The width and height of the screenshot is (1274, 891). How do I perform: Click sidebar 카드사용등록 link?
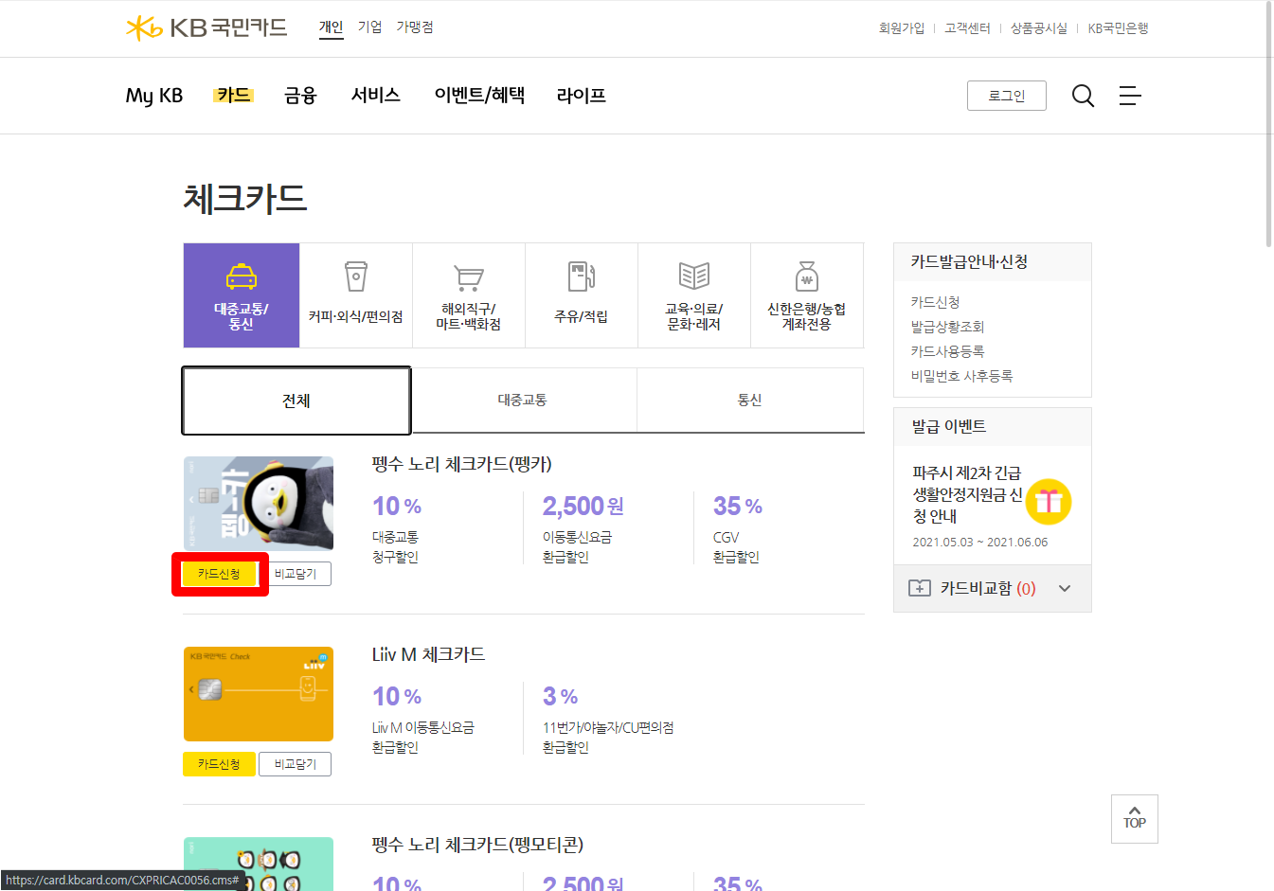coord(947,351)
